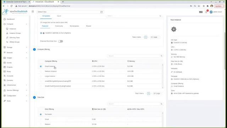Click page 1 of templates pagination

[146, 37]
